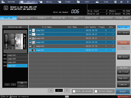Select the sample01 row in the job table
The height and width of the screenshot is (98, 131).
pyautogui.click(x=72, y=50)
